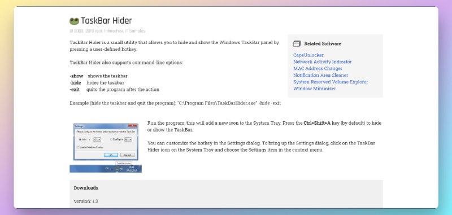The width and height of the screenshot is (452, 215).
Task: Click the -hide option text
Action: pyautogui.click(x=75, y=83)
